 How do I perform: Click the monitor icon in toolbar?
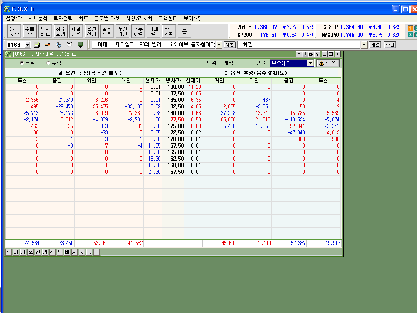[x=80, y=45]
